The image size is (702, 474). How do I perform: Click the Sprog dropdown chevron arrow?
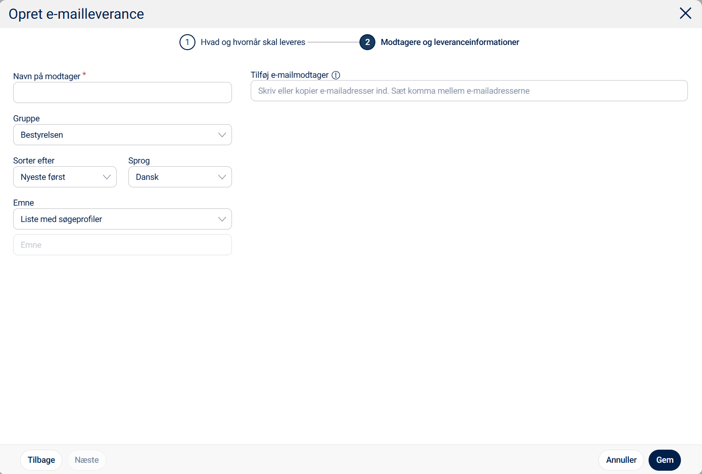[x=222, y=177]
